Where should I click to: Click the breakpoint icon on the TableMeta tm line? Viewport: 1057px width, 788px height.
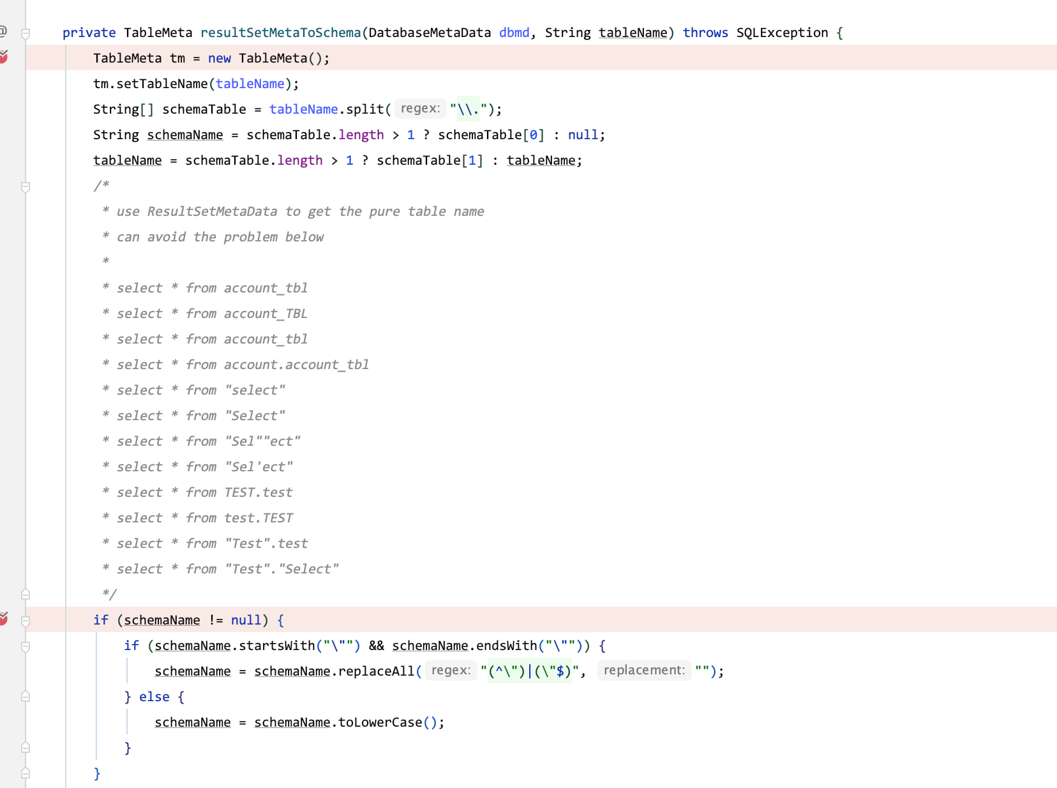3,57
